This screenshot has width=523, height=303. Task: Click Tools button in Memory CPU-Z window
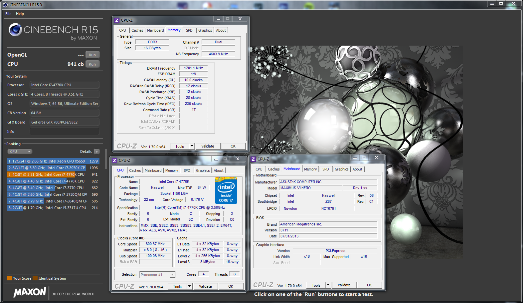[x=180, y=146]
